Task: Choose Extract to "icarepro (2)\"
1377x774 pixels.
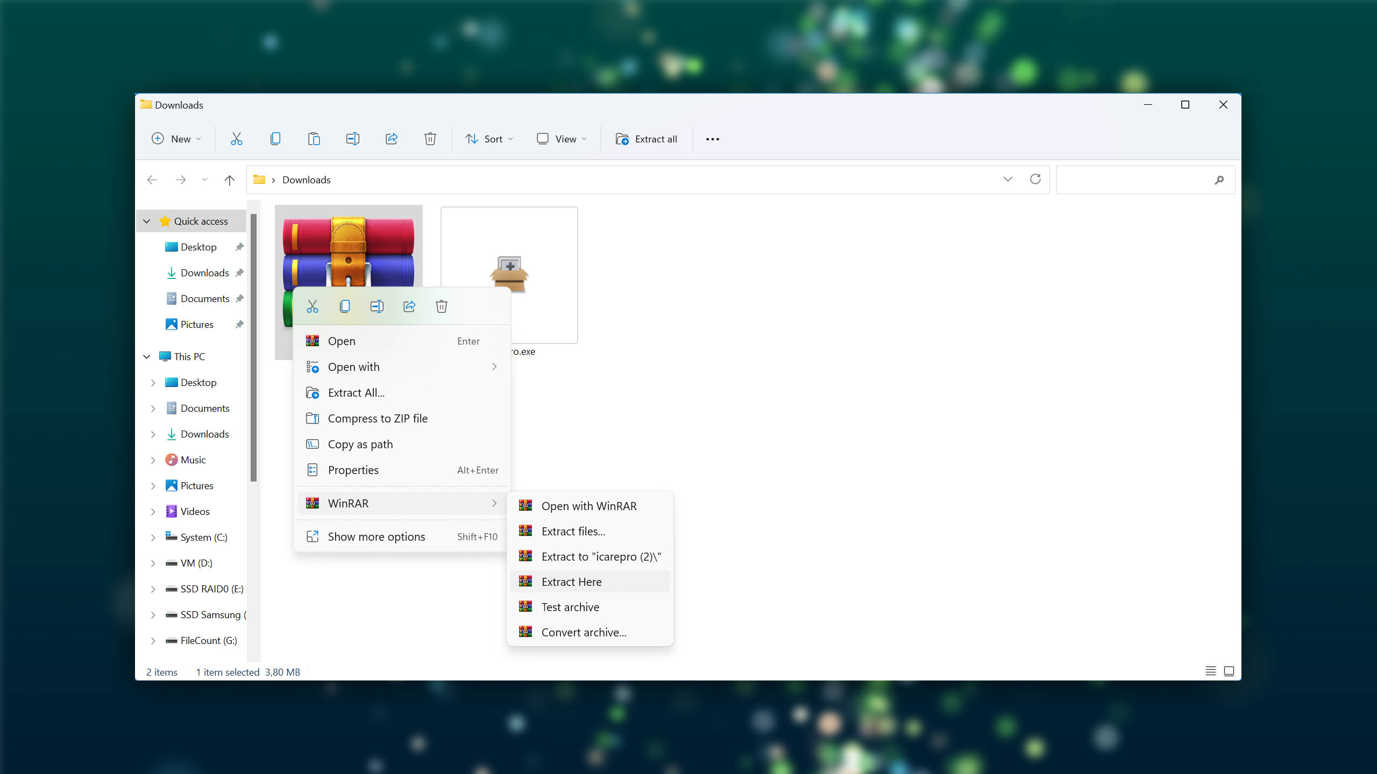Action: click(x=590, y=557)
